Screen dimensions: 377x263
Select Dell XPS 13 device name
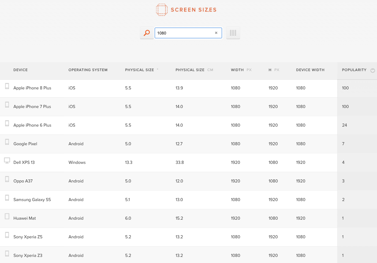24,162
